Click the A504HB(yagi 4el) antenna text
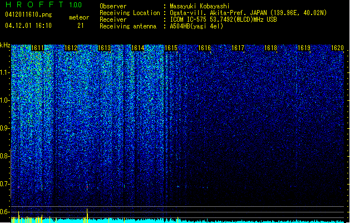Image resolution: width=350 pixels, height=223 pixels. pos(196,26)
